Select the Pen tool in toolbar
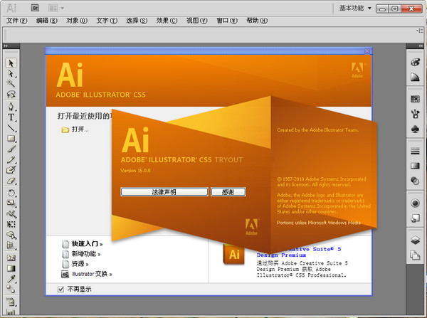The height and width of the screenshot is (318, 427). pyautogui.click(x=11, y=106)
